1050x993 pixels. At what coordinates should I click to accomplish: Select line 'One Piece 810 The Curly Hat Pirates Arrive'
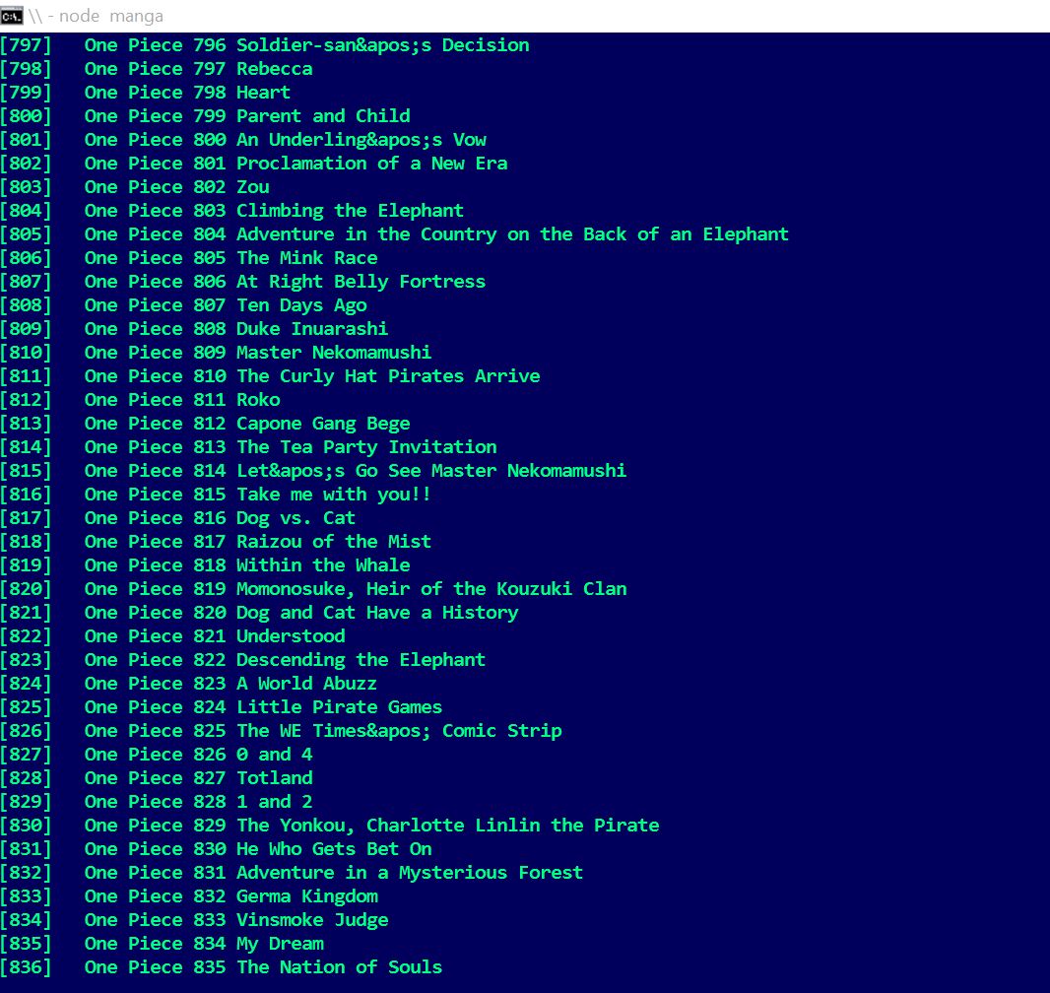(x=312, y=376)
